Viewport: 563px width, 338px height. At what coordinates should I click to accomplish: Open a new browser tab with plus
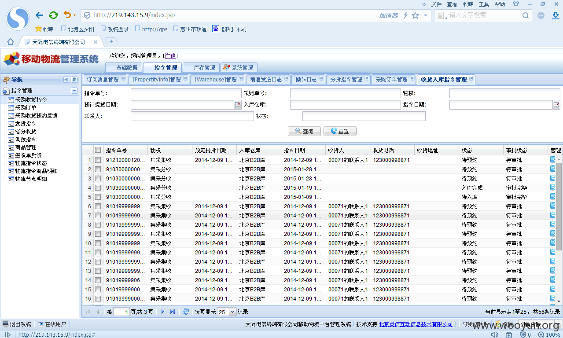click(x=111, y=41)
